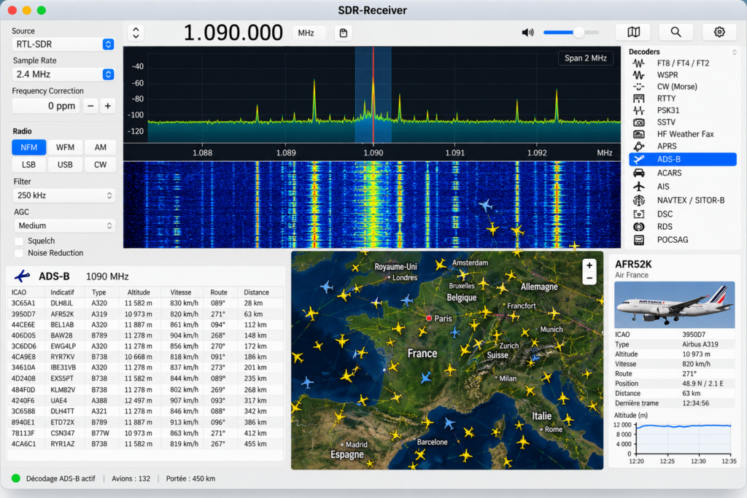Click the 1.090.000 frequency display
The height and width of the screenshot is (498, 747).
point(233,33)
